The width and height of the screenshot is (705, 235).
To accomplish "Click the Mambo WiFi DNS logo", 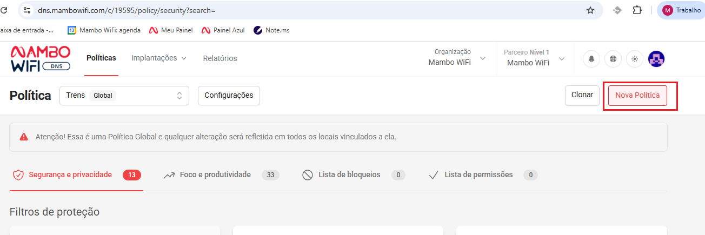I will [x=40, y=59].
